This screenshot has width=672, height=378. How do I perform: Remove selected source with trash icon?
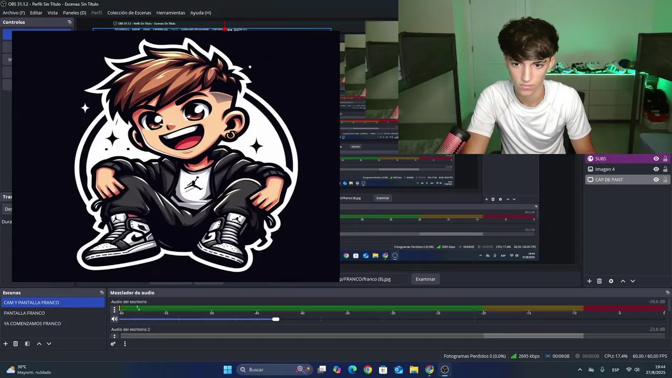tap(600, 281)
